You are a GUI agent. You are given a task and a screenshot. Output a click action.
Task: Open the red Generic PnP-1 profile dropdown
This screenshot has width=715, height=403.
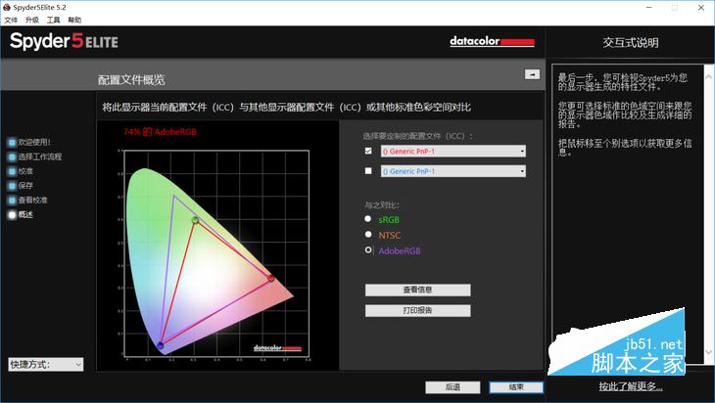click(x=453, y=152)
